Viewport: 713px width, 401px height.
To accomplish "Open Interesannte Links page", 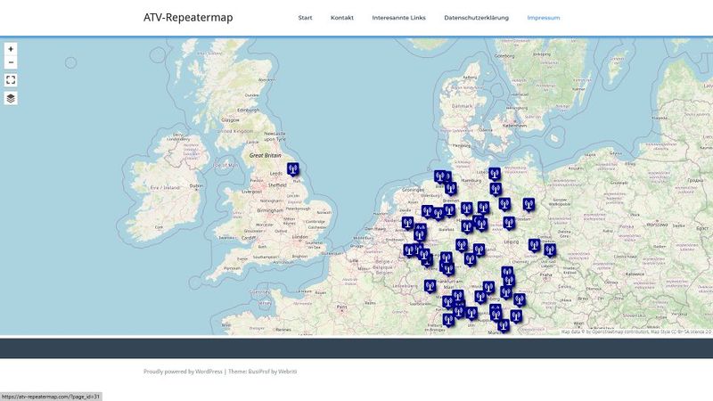I will 398,18.
